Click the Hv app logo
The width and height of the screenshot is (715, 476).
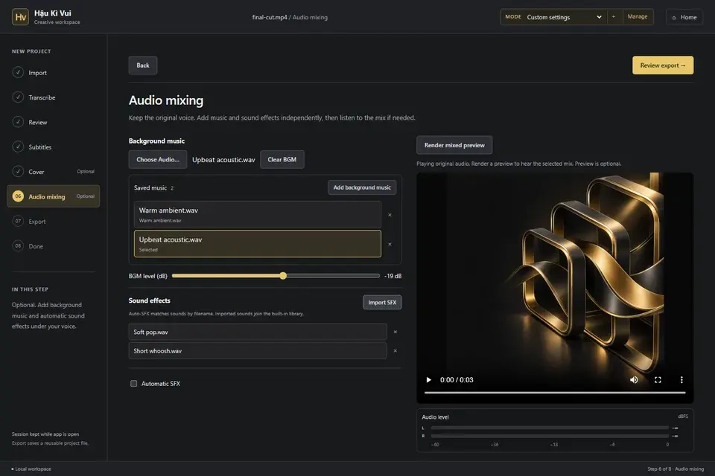click(20, 17)
